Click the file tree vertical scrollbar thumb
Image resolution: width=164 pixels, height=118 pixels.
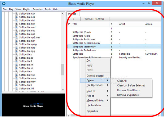tap(63, 69)
